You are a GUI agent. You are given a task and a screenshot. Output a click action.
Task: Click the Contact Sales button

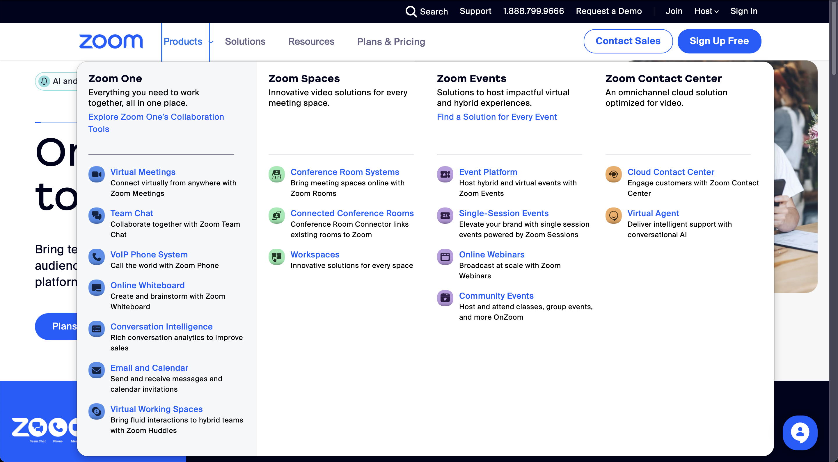(x=628, y=41)
